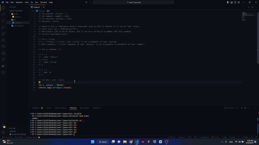Open the Go menu
Image resolution: width=259 pixels, height=145 pixels.
(32, 2)
